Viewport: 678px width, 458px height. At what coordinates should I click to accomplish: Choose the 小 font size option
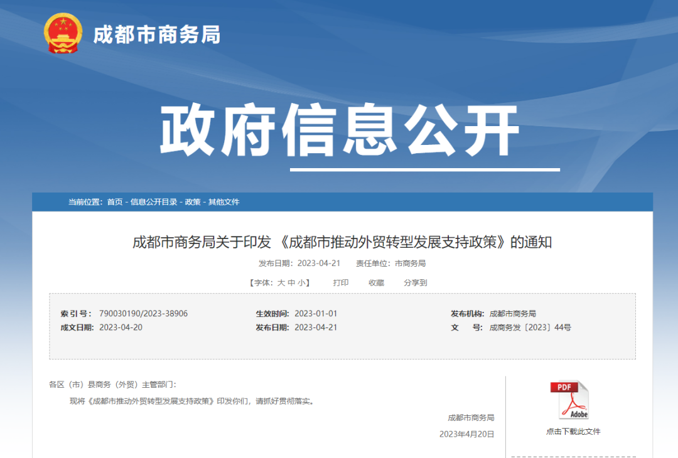click(301, 283)
